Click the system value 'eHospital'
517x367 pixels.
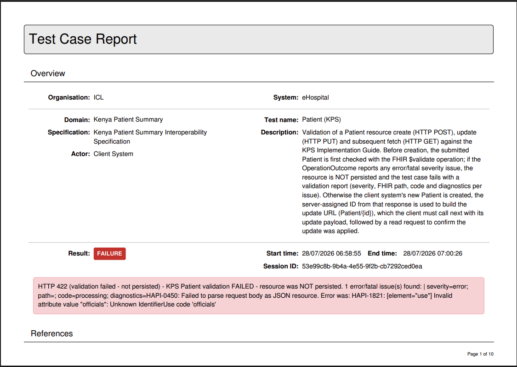tap(316, 97)
